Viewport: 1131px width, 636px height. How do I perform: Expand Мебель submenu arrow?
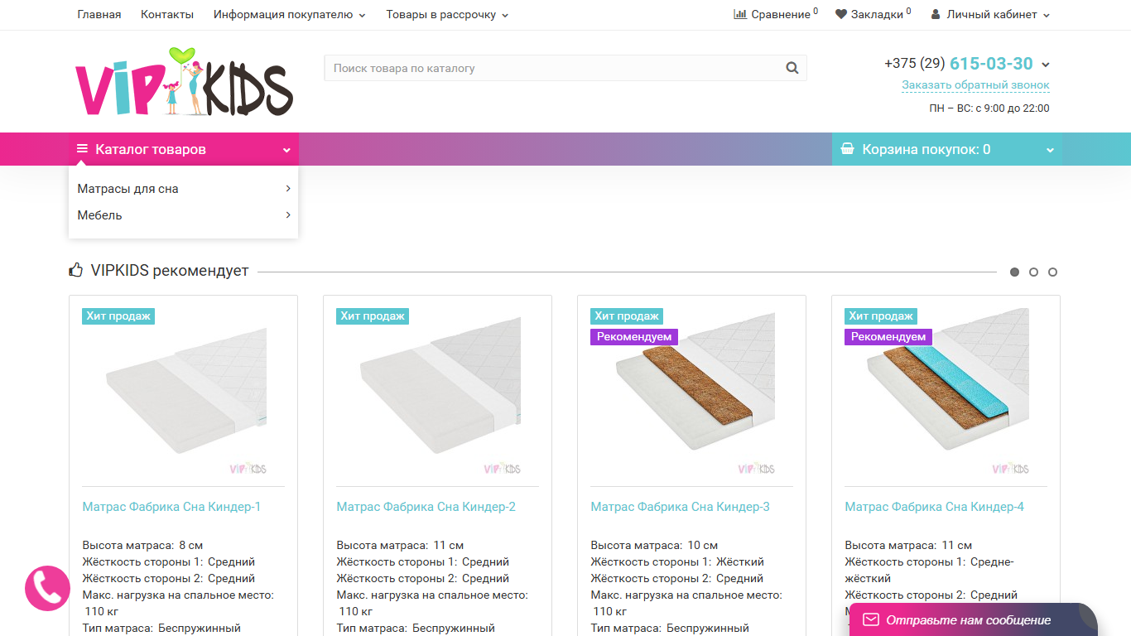pyautogui.click(x=288, y=215)
